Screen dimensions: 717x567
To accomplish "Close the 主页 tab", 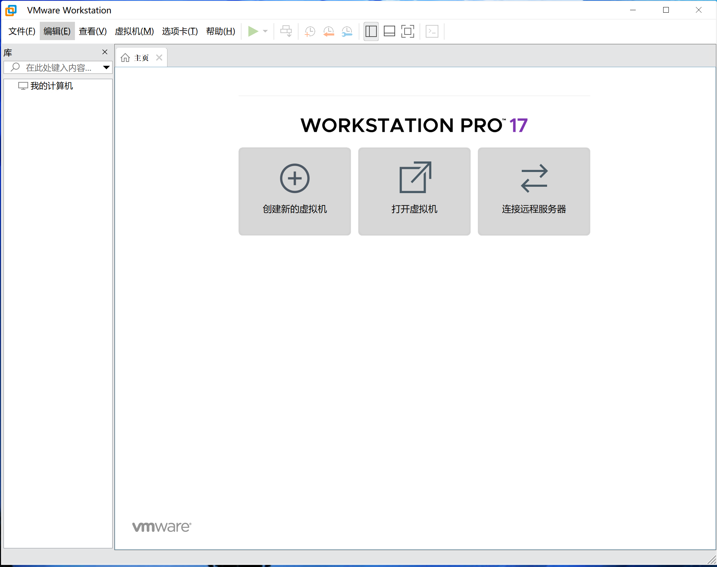I will pos(159,58).
